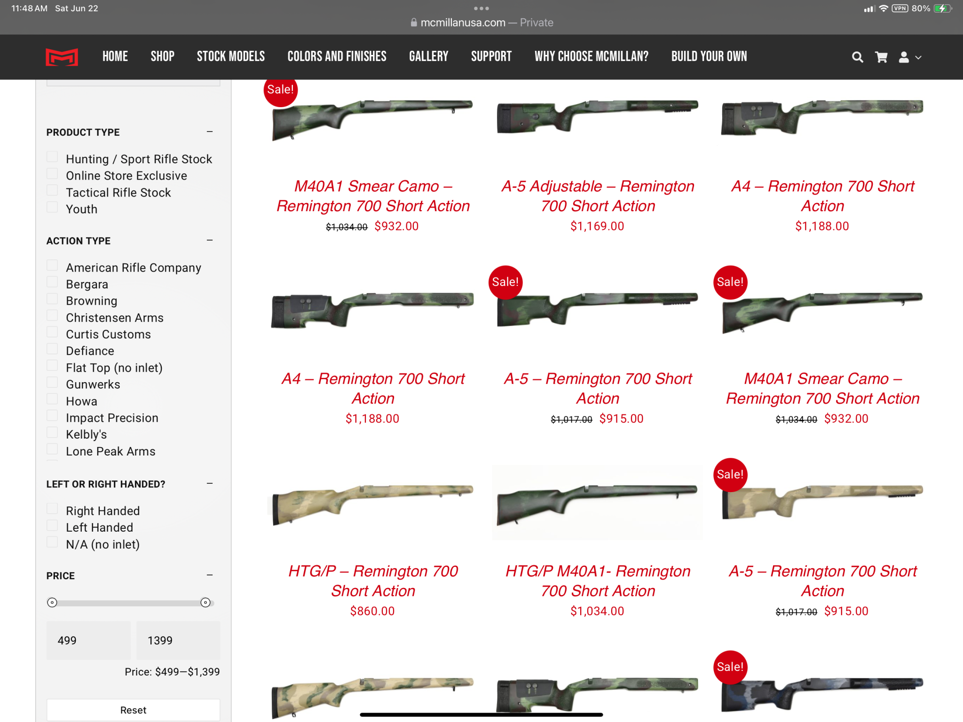
Task: Open WHY CHOOSE MCMILLAN? page
Action: pyautogui.click(x=591, y=57)
